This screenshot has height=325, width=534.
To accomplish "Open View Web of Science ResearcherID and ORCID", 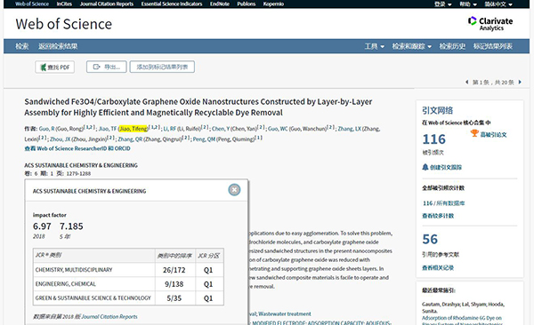I will coord(77,148).
